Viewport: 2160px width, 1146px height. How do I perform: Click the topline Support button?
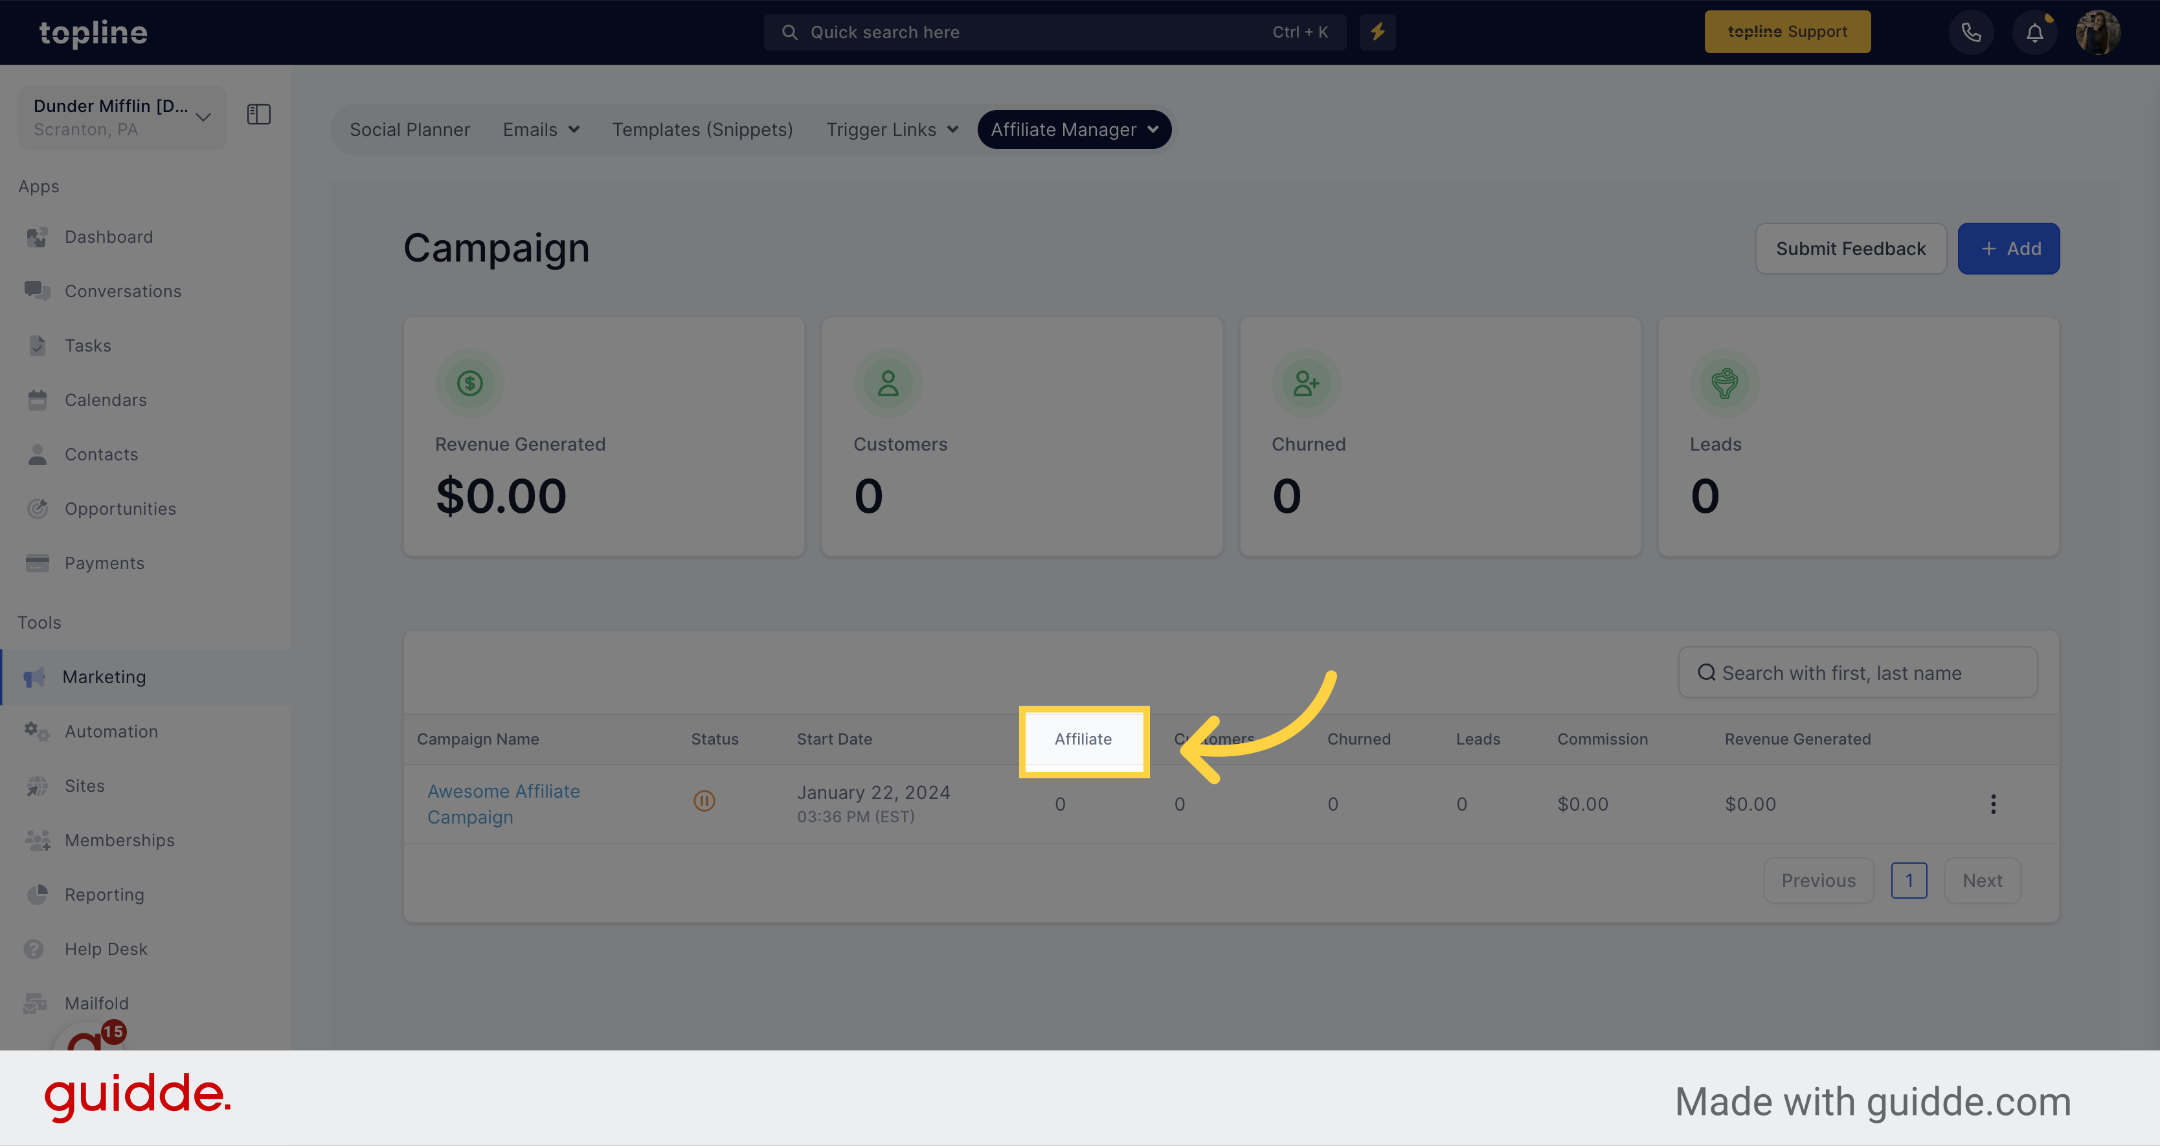coord(1787,32)
